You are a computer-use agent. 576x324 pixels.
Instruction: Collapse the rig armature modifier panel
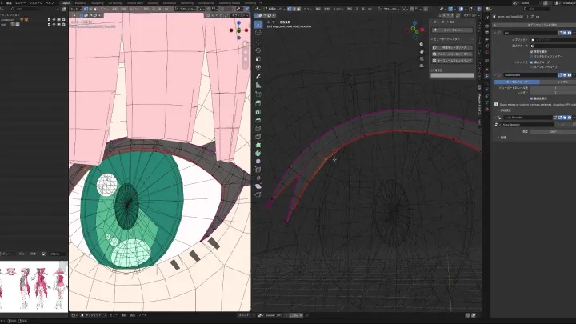pyautogui.click(x=495, y=33)
